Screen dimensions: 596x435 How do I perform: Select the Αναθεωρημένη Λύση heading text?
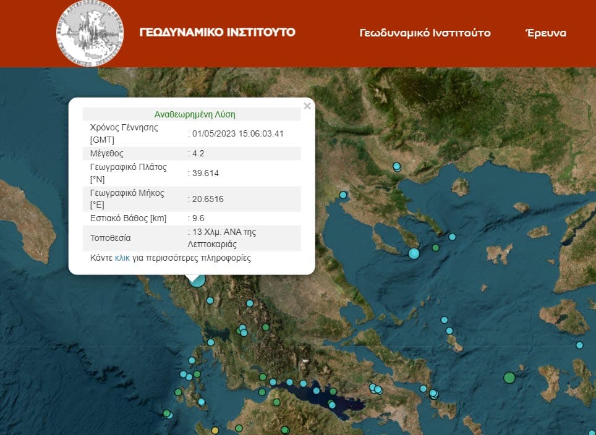point(195,114)
